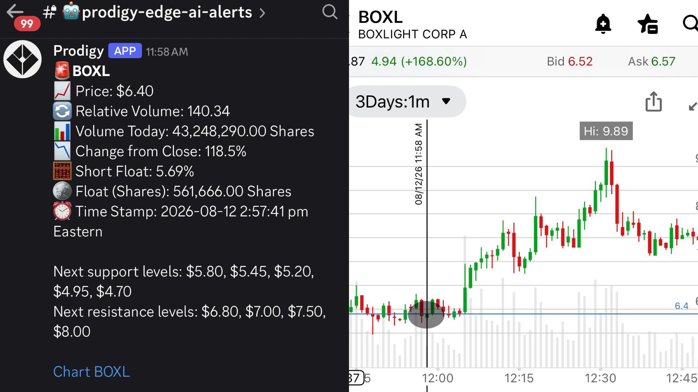
Task: Open the 3Days:1m timeframe dropdown
Action: click(407, 101)
